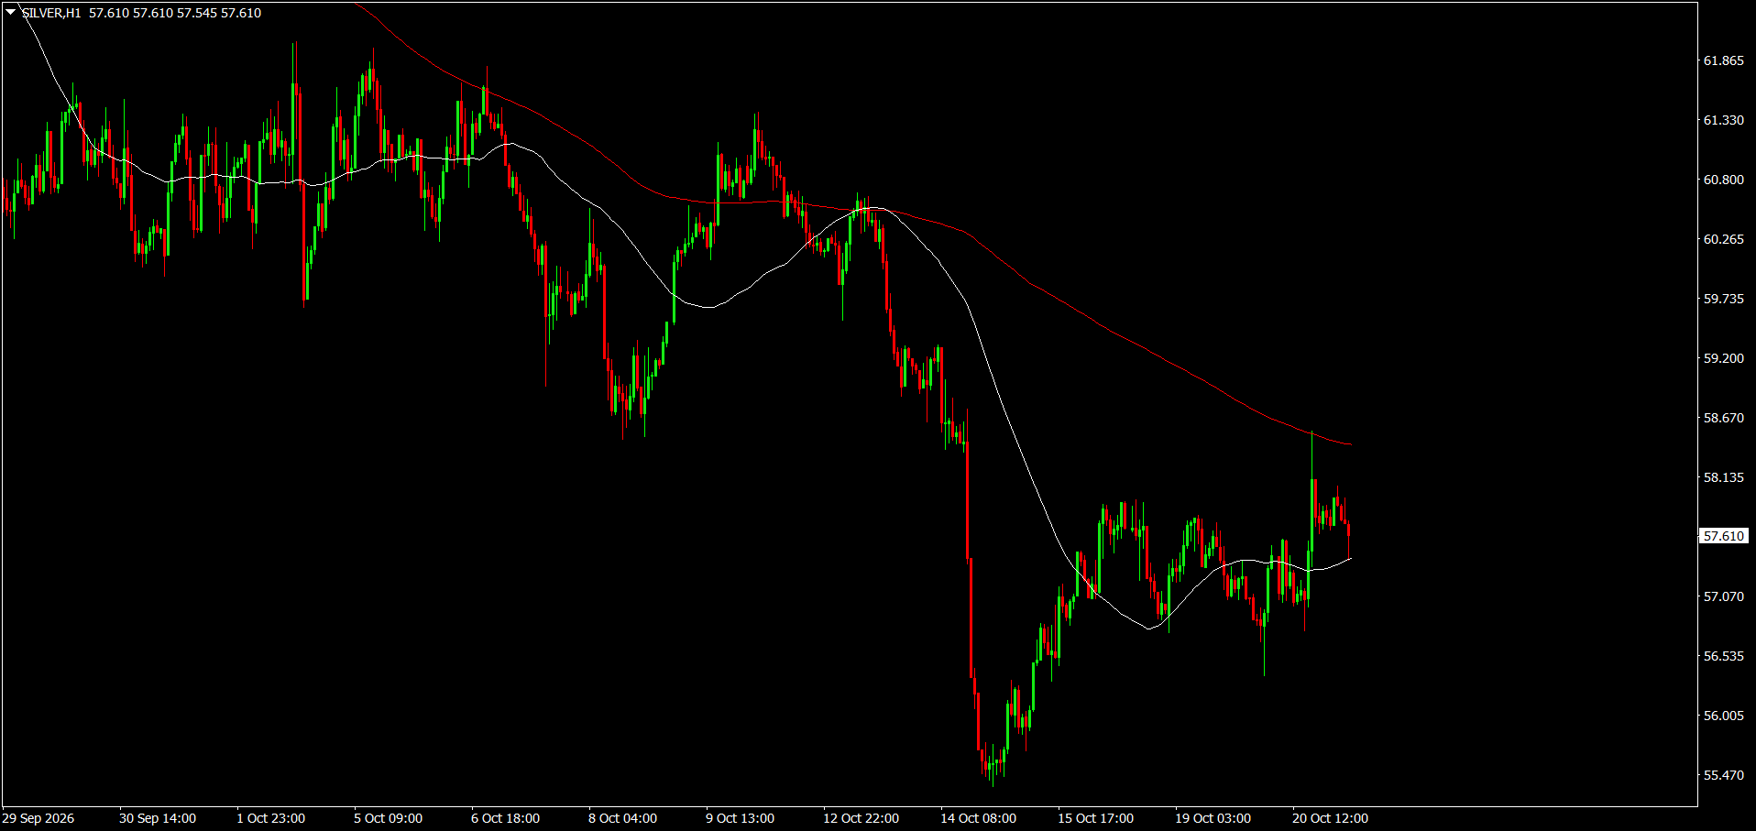The image size is (1756, 831).
Task: Click the 6 Oct 18:00 time label
Action: 506,818
